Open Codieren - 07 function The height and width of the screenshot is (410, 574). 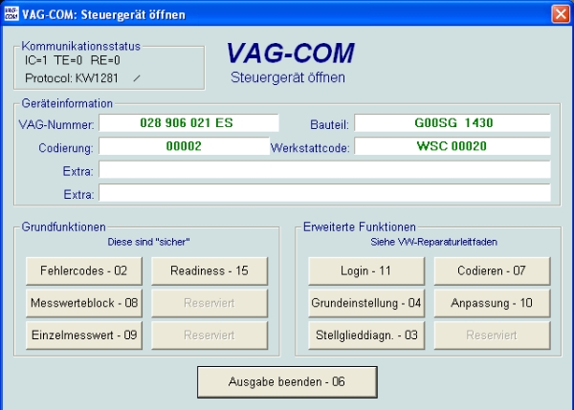point(492,270)
